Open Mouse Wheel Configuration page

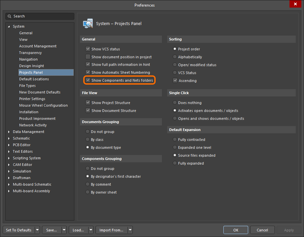tap(43, 105)
